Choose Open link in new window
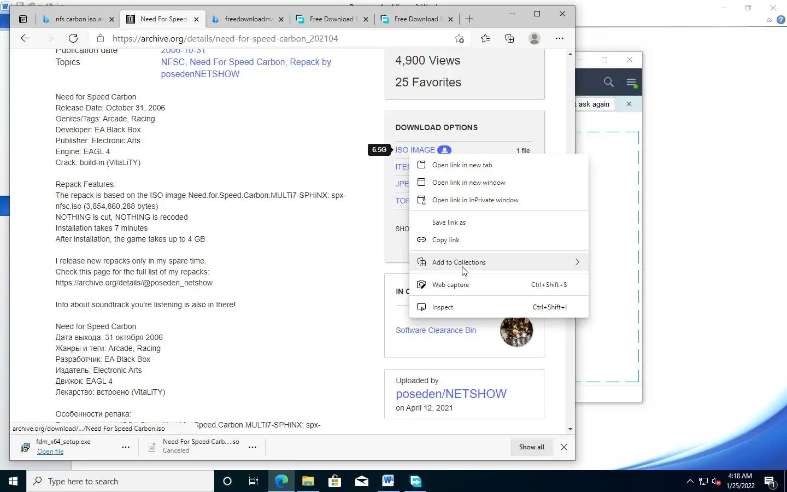The height and width of the screenshot is (492, 787). pos(499,183)
